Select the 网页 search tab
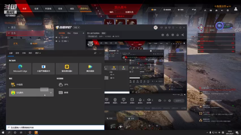This screenshot has width=241, height=135. 30,53
